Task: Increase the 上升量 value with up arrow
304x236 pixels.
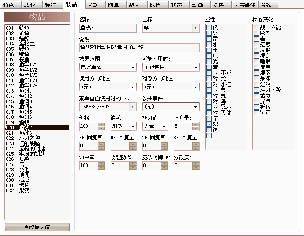Action: coord(196,125)
